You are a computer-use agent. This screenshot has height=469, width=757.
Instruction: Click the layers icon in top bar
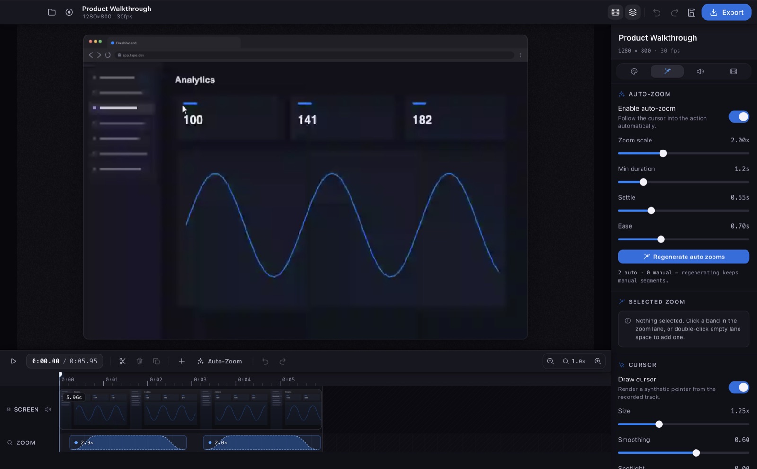tap(633, 12)
